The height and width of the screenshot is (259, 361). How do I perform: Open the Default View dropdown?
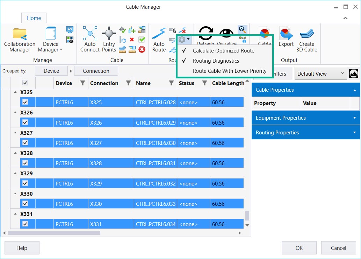320,74
